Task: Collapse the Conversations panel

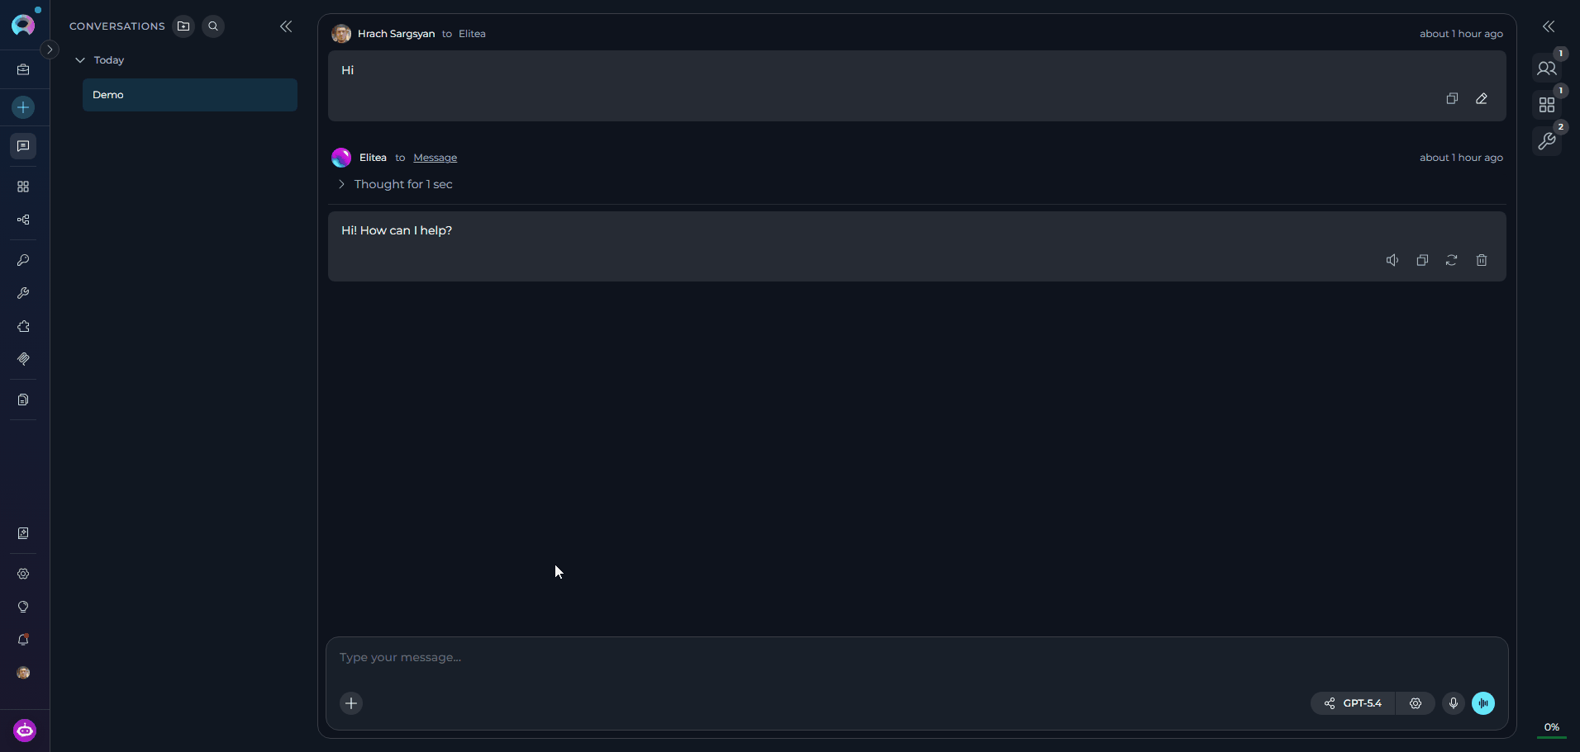Action: click(286, 26)
